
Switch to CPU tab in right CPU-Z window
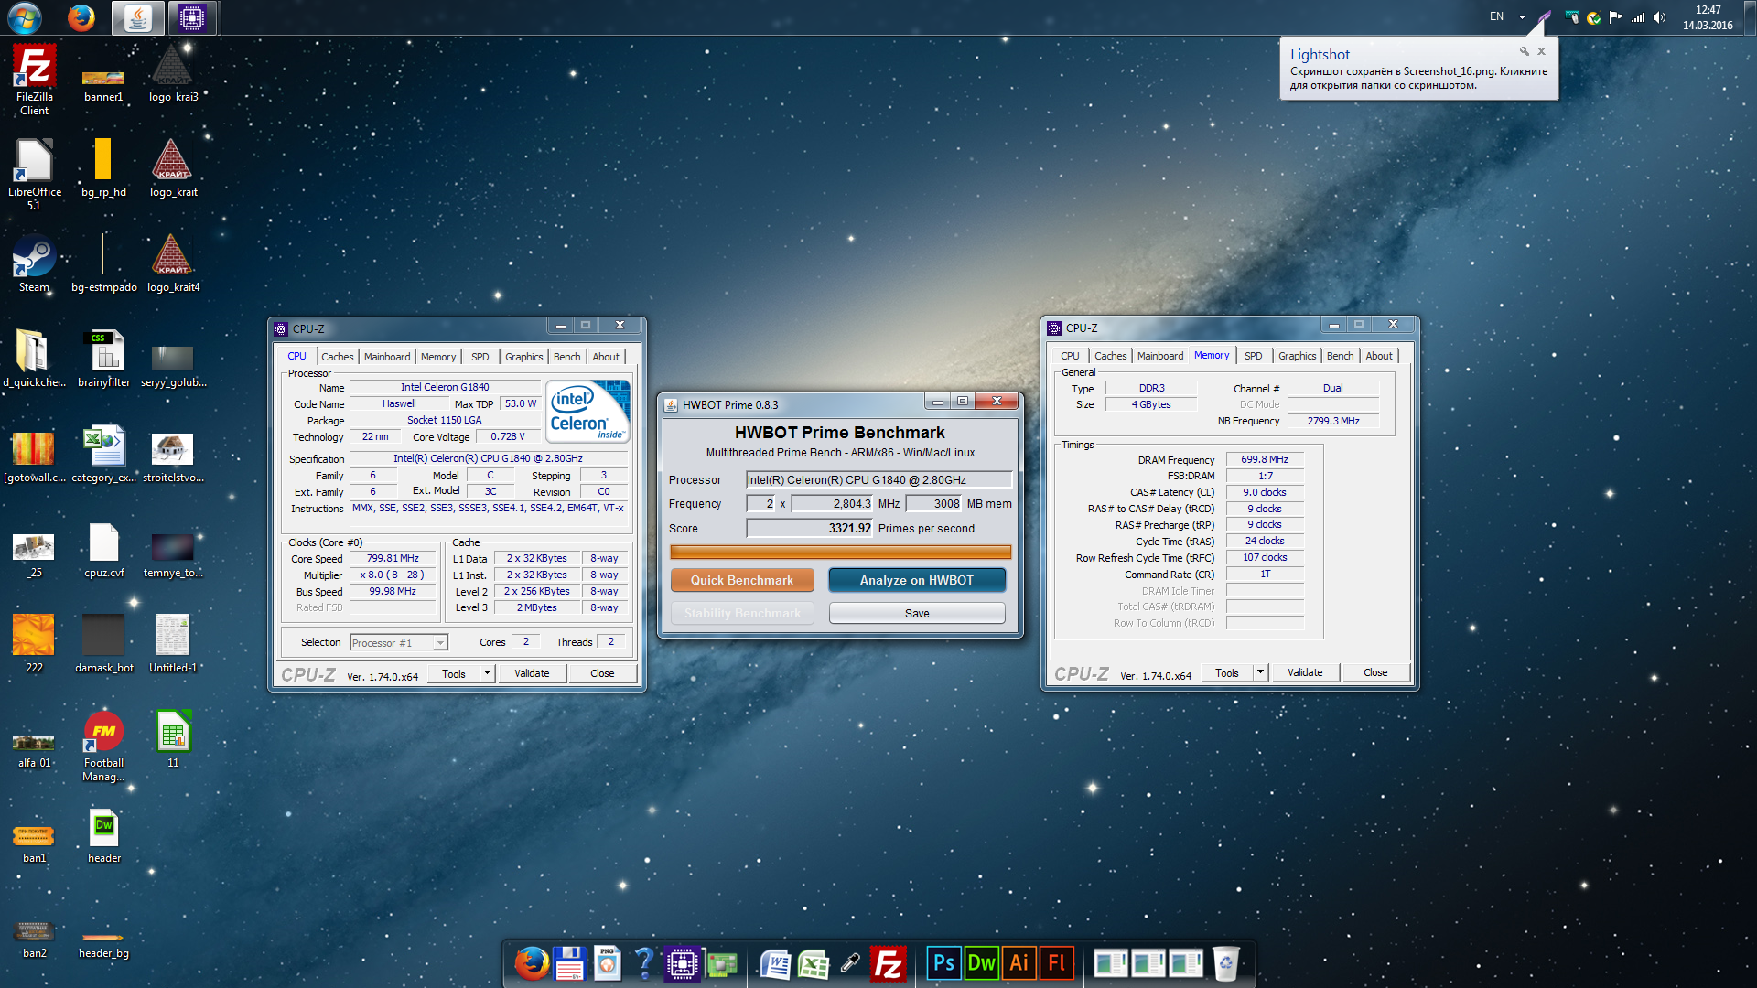(x=1071, y=356)
